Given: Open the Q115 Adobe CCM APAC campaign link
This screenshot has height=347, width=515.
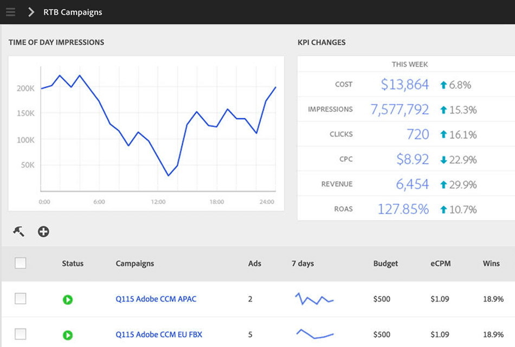Looking at the screenshot, I should 156,299.
